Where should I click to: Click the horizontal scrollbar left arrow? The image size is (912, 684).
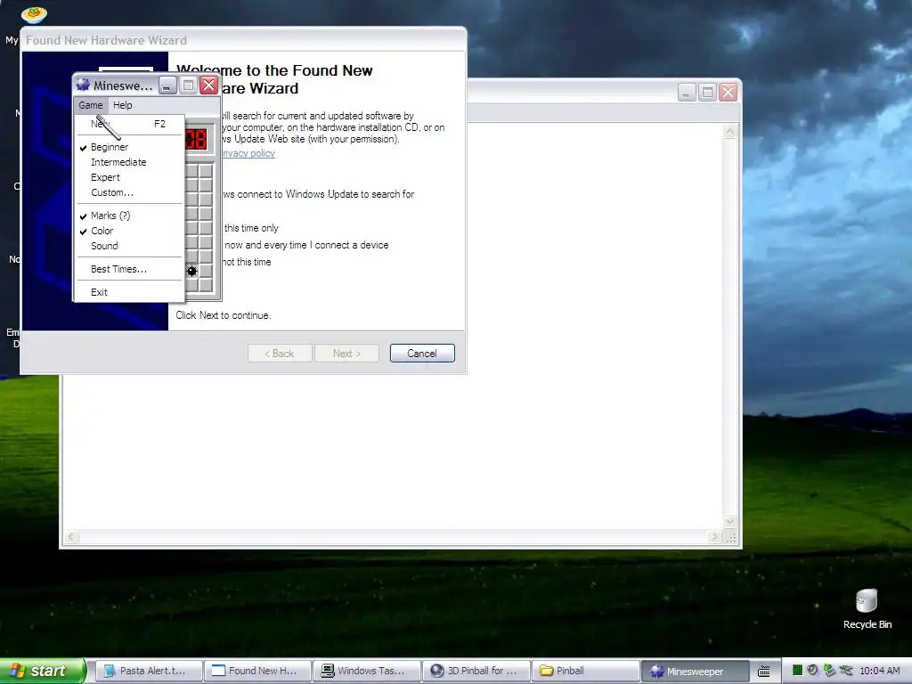point(71,537)
